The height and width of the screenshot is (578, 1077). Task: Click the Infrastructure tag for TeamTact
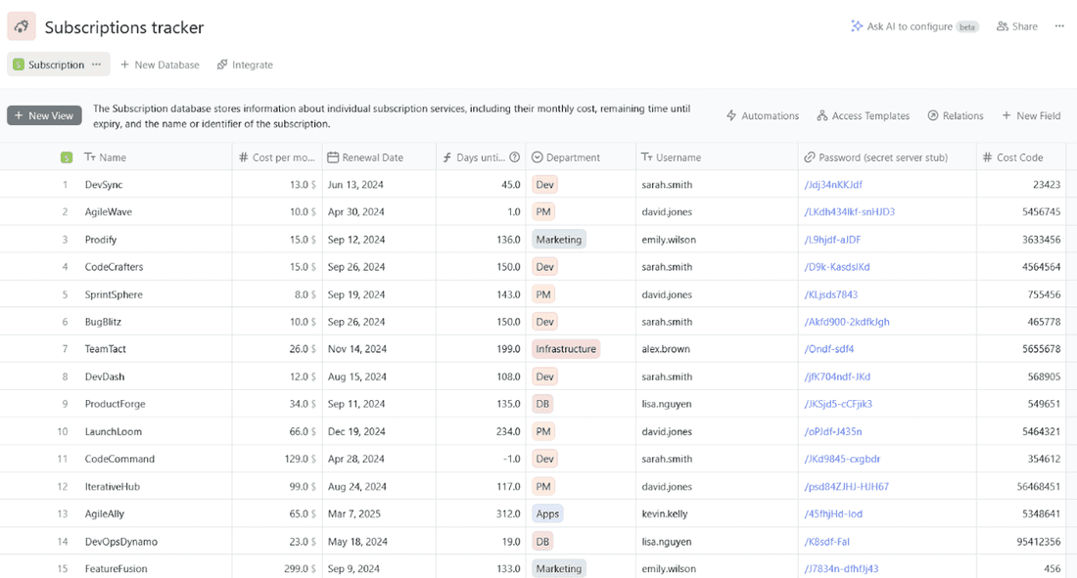(566, 349)
